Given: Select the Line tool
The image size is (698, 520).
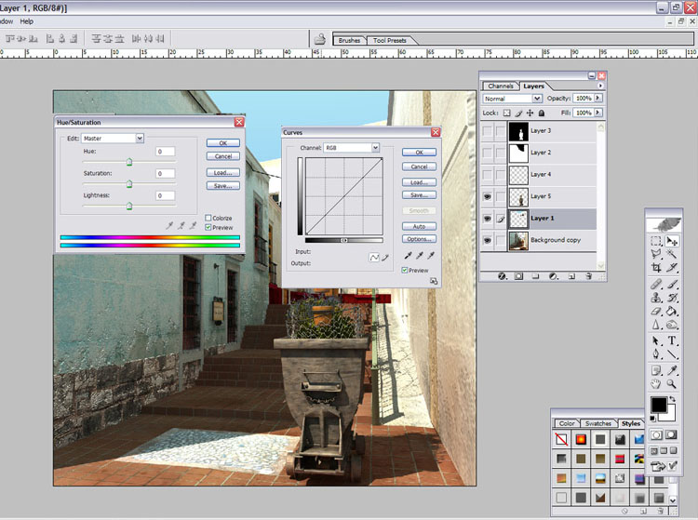Looking at the screenshot, I should pos(671,354).
